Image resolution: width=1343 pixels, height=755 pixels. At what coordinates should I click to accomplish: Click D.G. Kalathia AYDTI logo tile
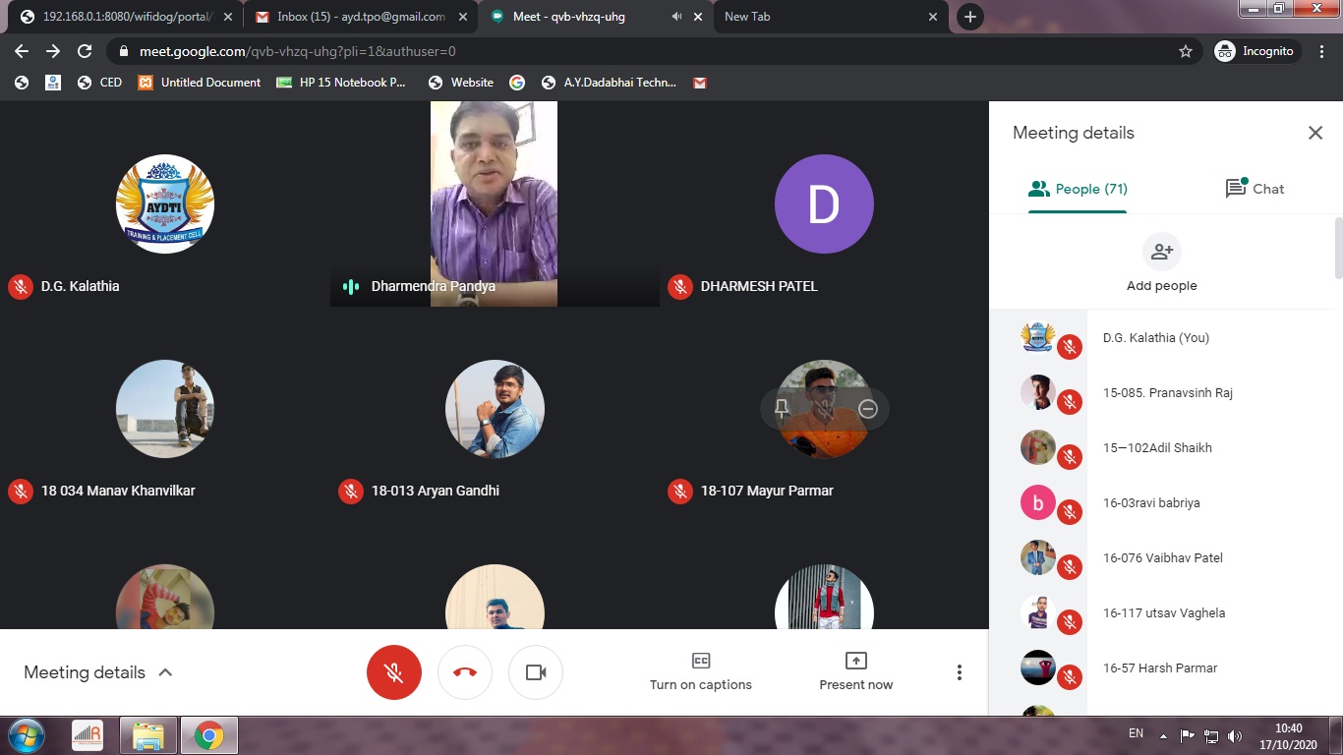pyautogui.click(x=165, y=203)
